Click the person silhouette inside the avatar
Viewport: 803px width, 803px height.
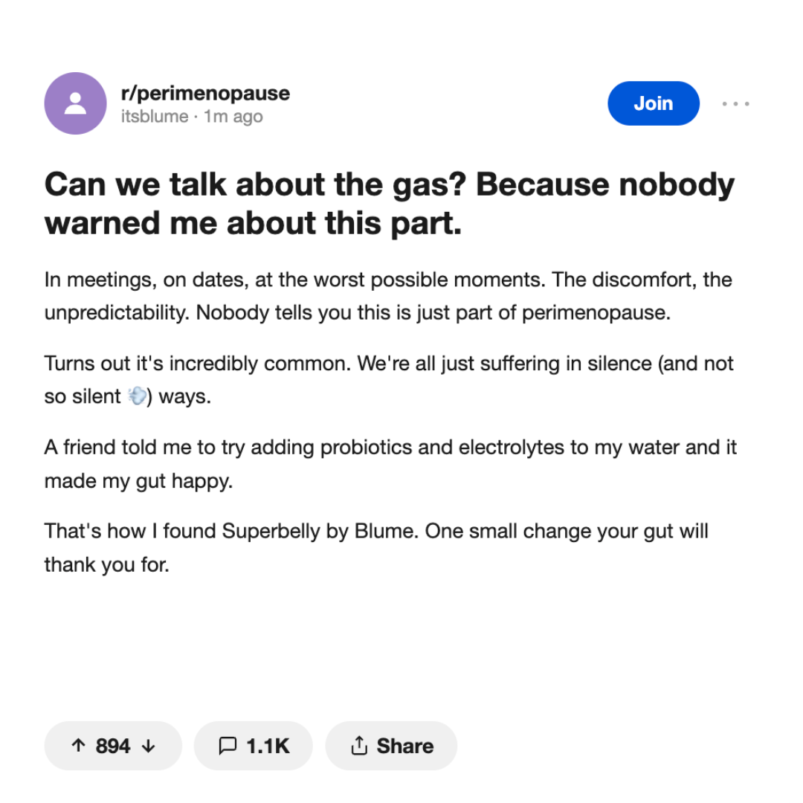pyautogui.click(x=75, y=103)
